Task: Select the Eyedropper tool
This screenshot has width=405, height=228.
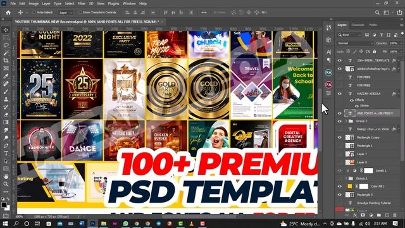Action: pos(6,76)
